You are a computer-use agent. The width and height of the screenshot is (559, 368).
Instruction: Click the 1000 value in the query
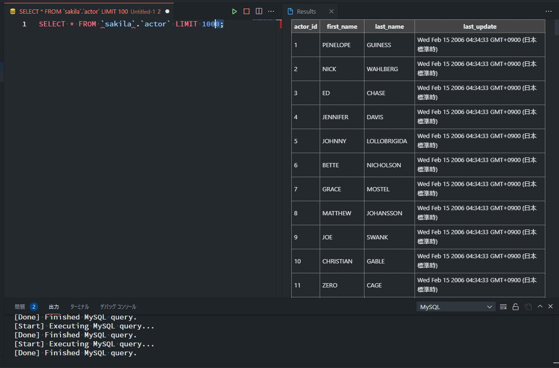(211, 24)
